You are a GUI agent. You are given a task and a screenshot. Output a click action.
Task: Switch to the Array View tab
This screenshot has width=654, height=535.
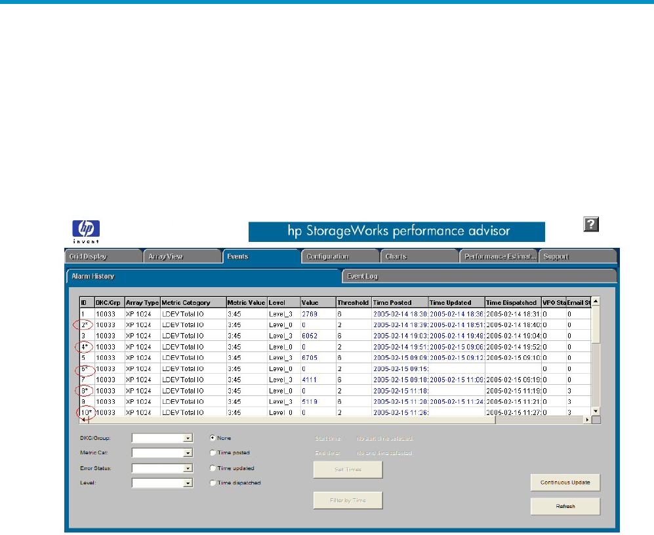(x=182, y=256)
